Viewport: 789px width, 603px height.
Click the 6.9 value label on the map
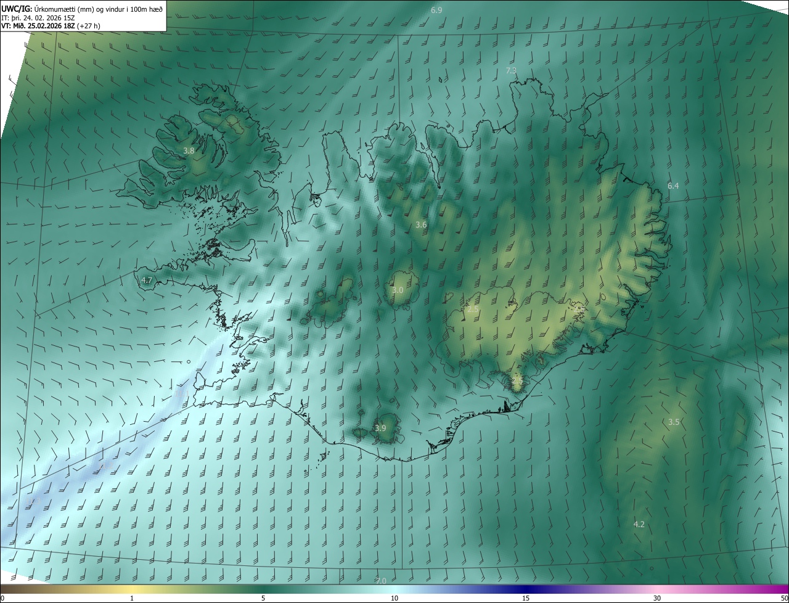point(436,10)
